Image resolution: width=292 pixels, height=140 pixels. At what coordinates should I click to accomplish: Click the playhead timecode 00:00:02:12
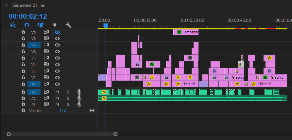pos(28,16)
